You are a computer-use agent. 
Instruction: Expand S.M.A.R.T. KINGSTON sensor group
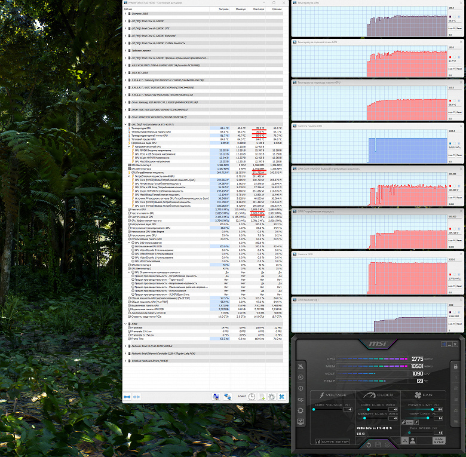[x=125, y=95]
